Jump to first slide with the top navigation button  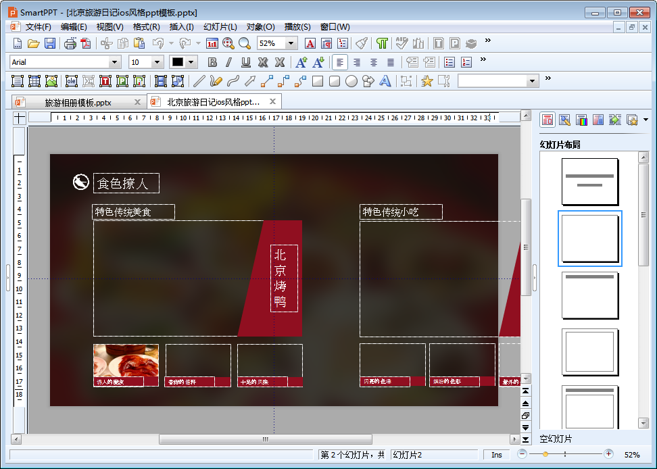click(x=525, y=391)
